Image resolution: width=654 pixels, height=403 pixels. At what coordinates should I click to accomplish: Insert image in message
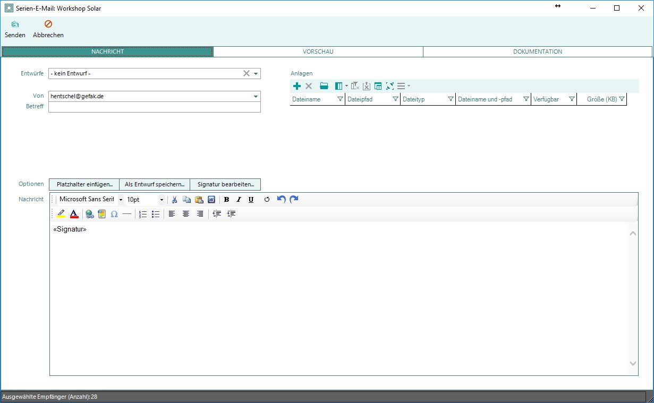tap(101, 214)
